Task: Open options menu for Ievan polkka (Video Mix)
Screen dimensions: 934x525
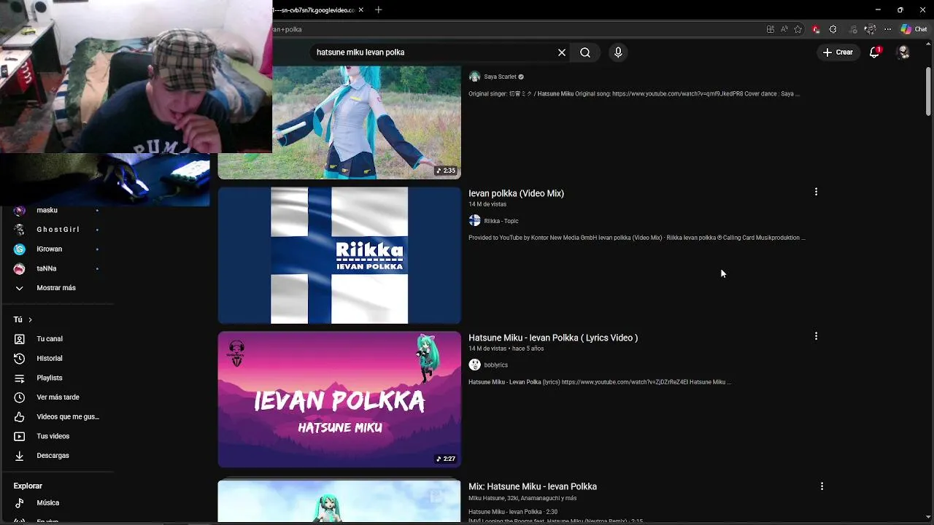Action: pyautogui.click(x=816, y=192)
